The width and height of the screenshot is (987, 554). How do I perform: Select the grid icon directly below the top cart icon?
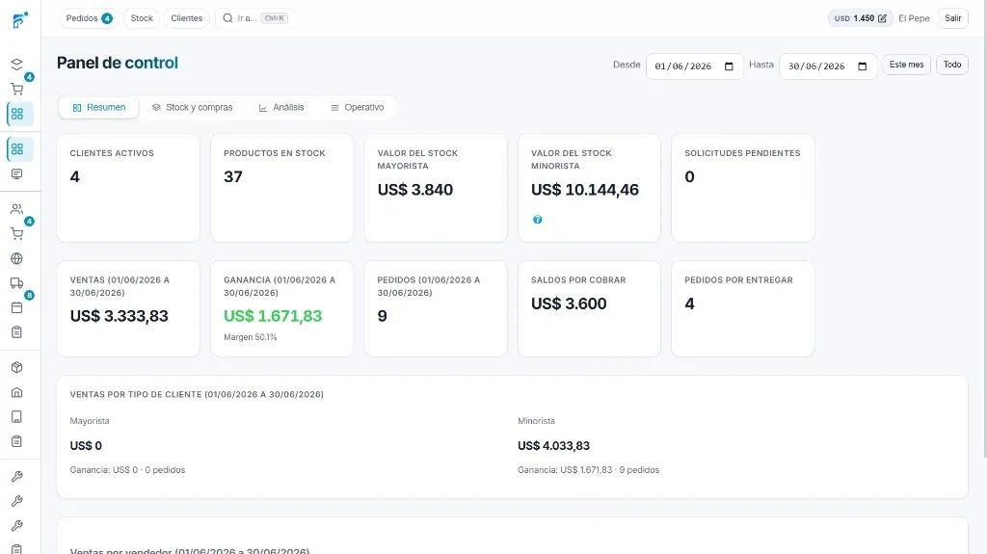tap(17, 114)
